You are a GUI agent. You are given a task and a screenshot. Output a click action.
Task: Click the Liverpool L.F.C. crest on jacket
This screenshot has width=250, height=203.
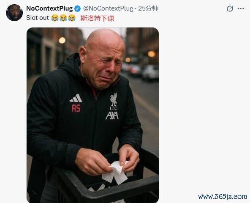coord(114,101)
